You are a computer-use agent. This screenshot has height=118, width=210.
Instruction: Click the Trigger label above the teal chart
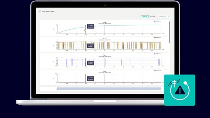click(x=105, y=23)
